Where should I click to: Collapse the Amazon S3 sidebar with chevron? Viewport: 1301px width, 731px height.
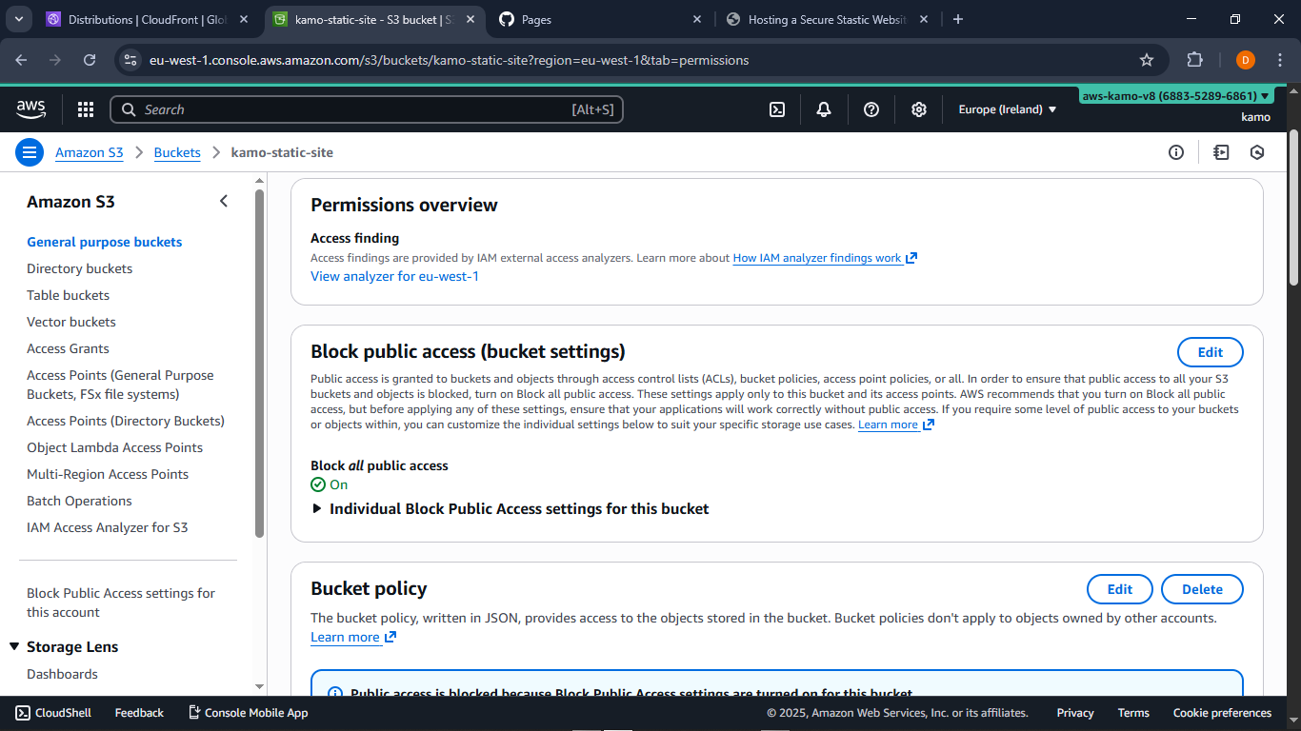click(x=224, y=201)
